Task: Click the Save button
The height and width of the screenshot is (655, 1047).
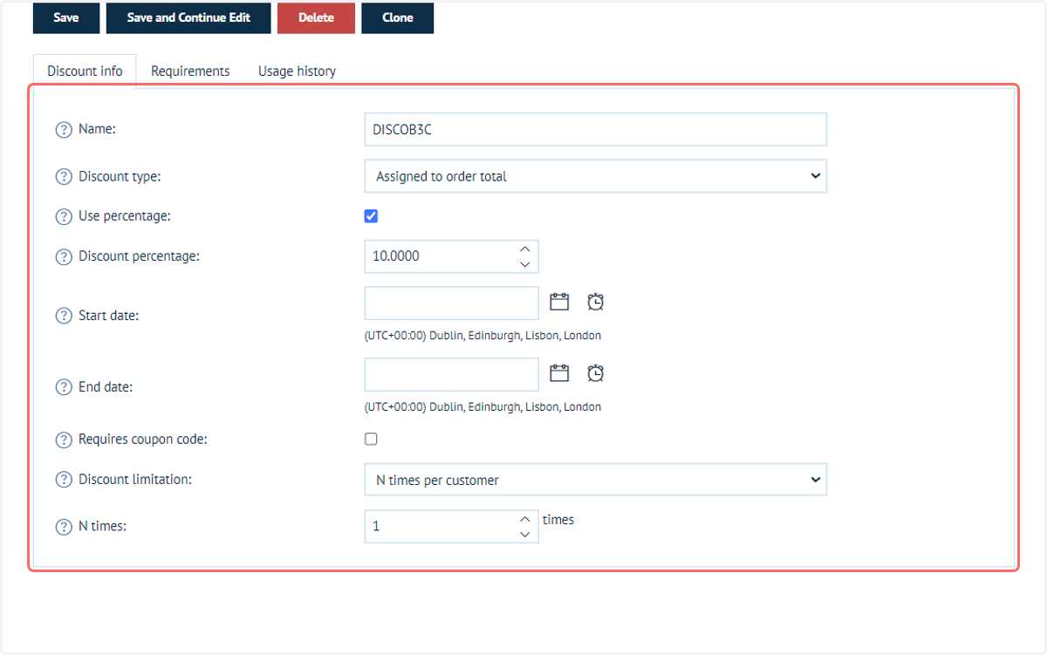Action: [x=66, y=17]
